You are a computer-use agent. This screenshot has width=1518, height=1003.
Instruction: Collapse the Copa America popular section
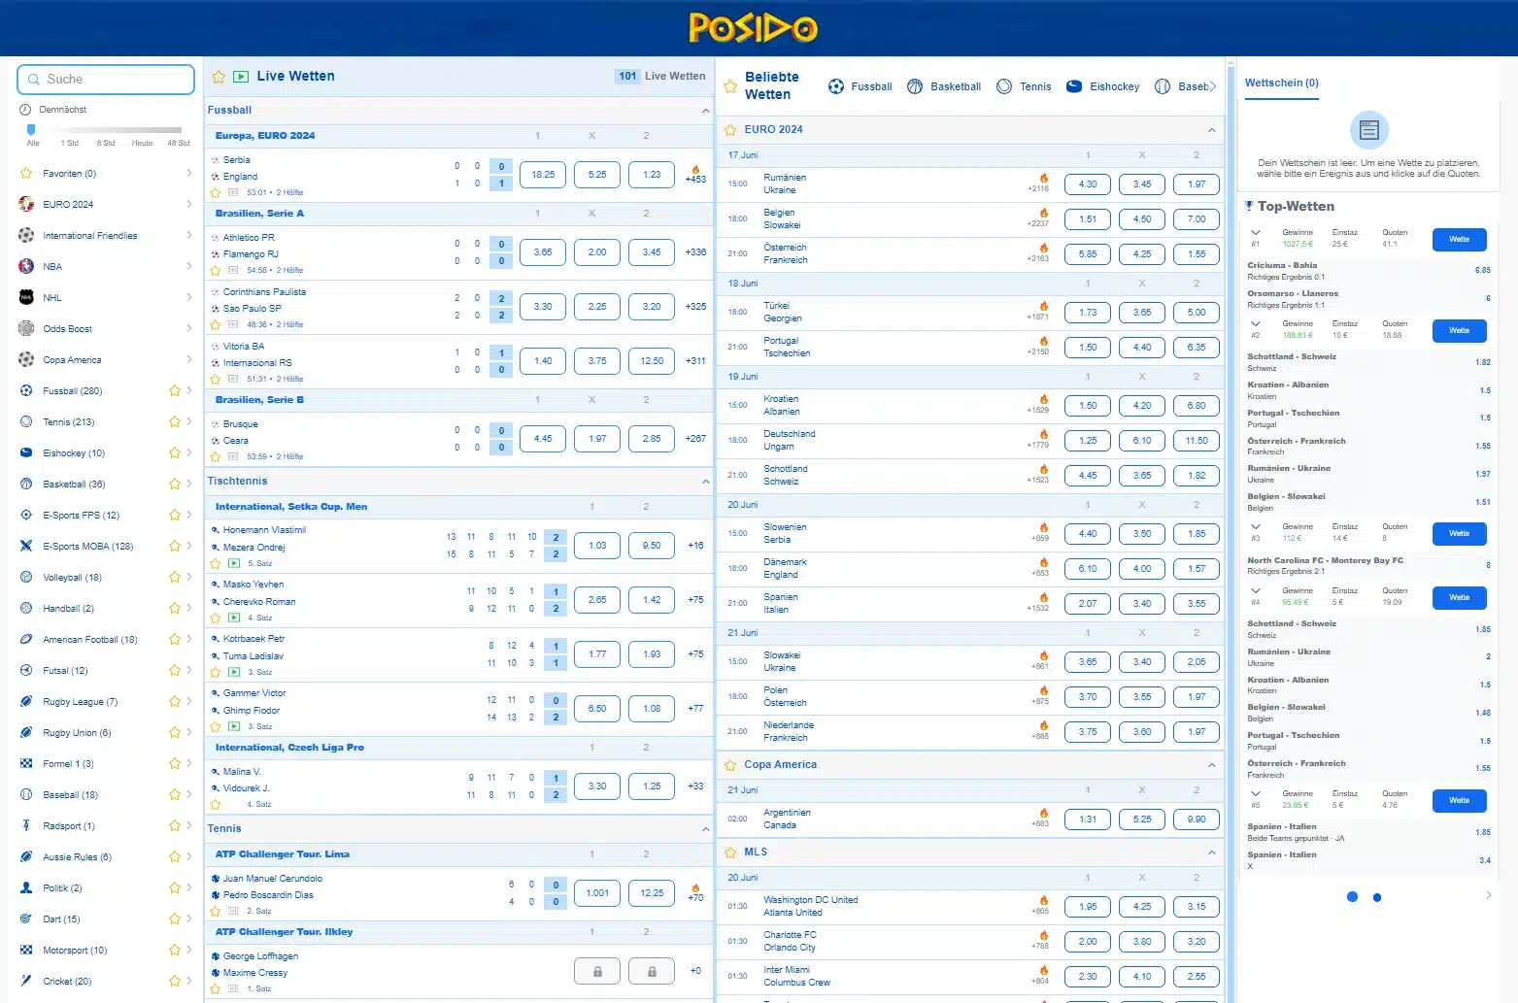(1211, 765)
